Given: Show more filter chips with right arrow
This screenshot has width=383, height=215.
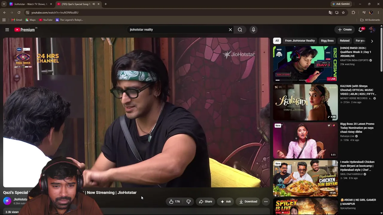Looking at the screenshot, I should [372, 41].
